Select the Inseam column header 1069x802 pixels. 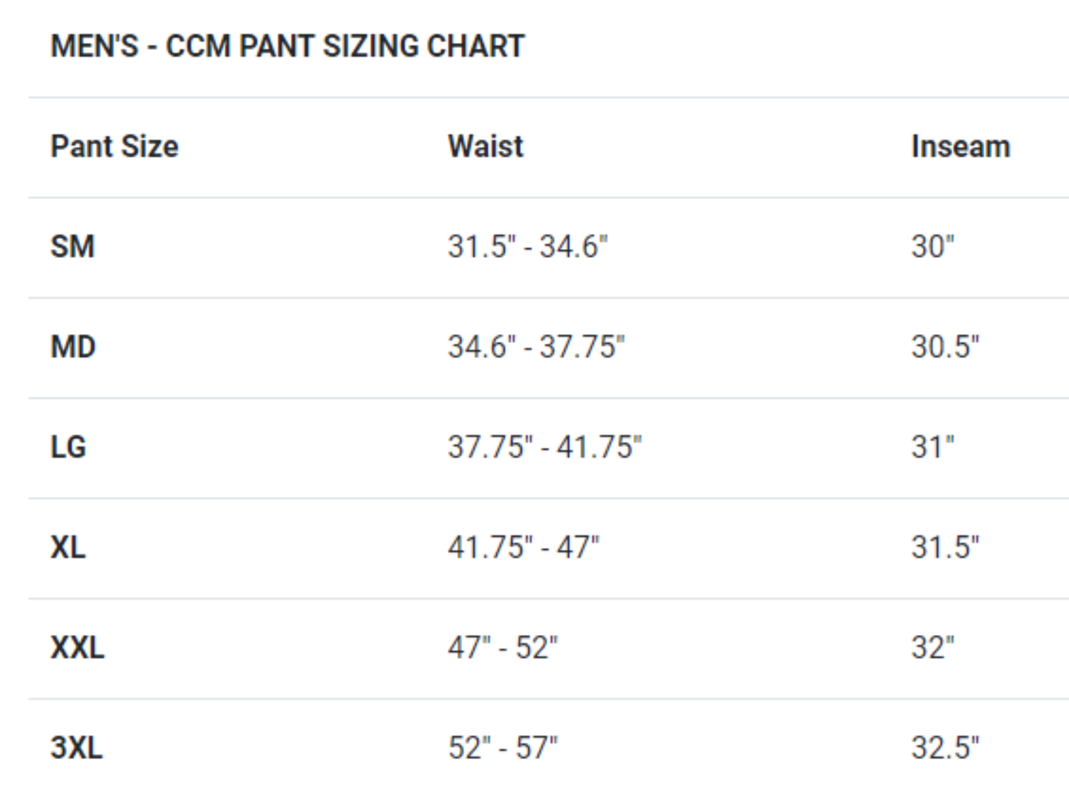[961, 146]
